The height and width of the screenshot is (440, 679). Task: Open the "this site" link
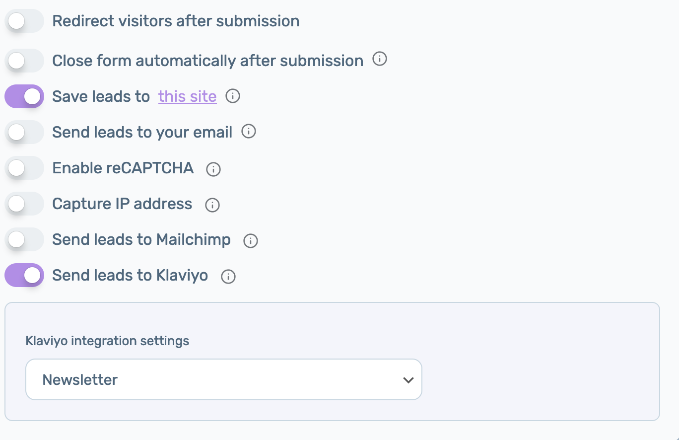(x=187, y=96)
